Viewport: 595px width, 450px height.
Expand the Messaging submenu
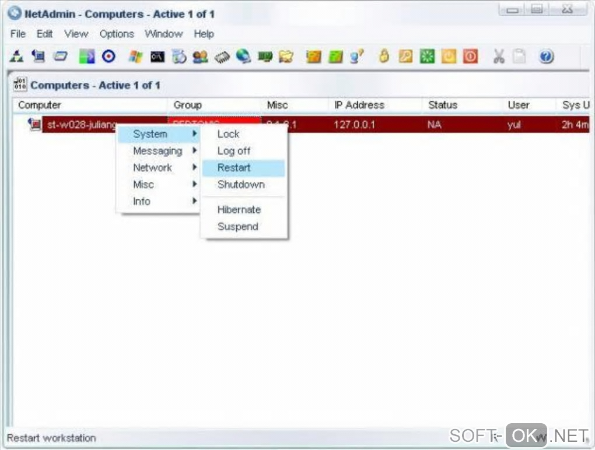(159, 150)
